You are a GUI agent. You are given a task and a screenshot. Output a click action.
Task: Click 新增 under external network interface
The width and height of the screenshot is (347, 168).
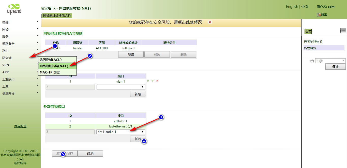pos(138,139)
